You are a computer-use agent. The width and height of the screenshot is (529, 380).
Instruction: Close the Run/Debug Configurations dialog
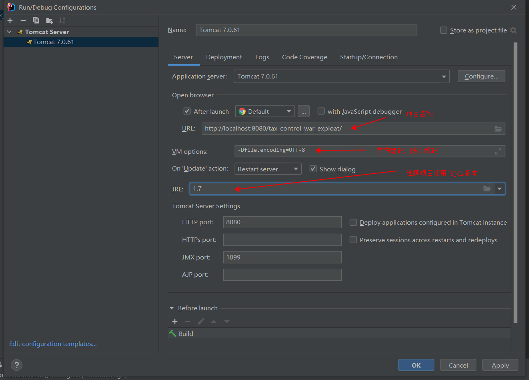click(514, 7)
